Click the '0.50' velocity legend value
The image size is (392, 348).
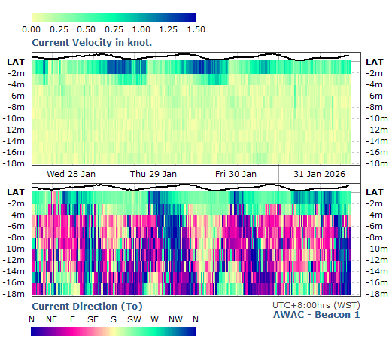86,29
